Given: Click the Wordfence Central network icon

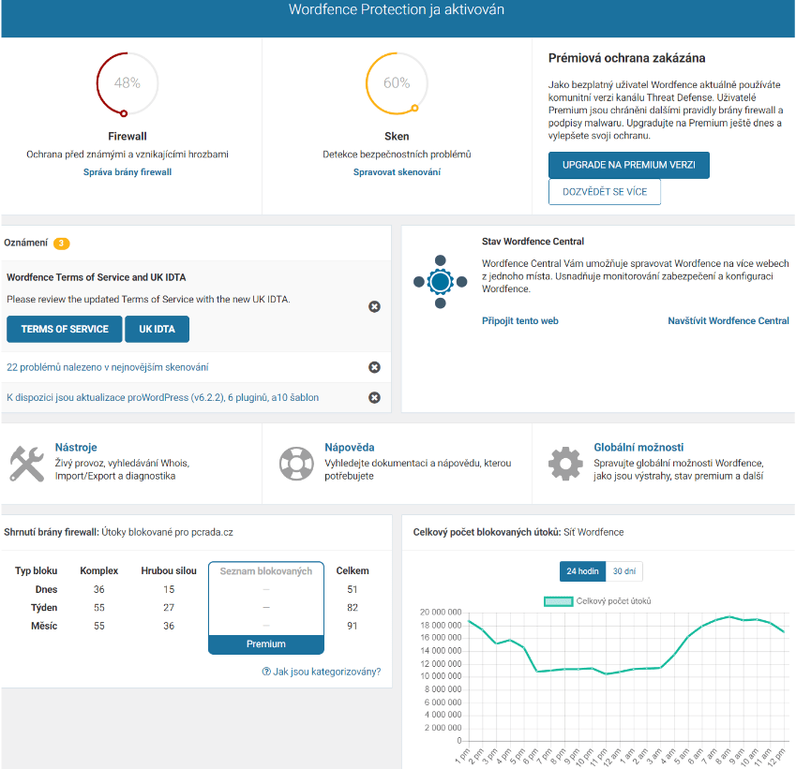Looking at the screenshot, I should [x=440, y=282].
